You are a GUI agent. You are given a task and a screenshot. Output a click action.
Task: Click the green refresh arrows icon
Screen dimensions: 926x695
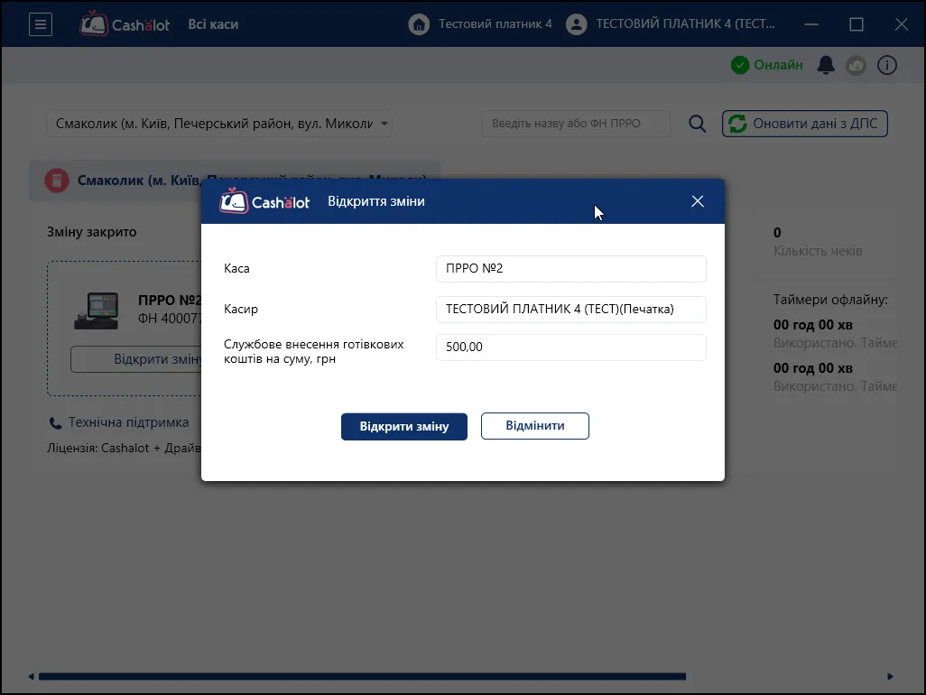(x=737, y=124)
